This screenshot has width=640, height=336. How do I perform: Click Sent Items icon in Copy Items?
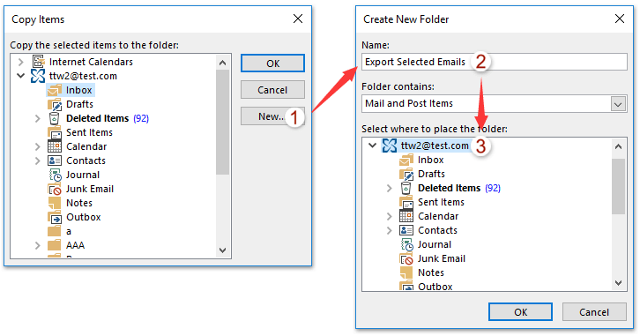[x=55, y=132]
